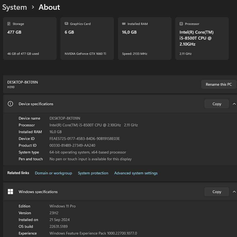Click the About breadcrumb heading
This screenshot has width=237, height=237.
tap(49, 7)
